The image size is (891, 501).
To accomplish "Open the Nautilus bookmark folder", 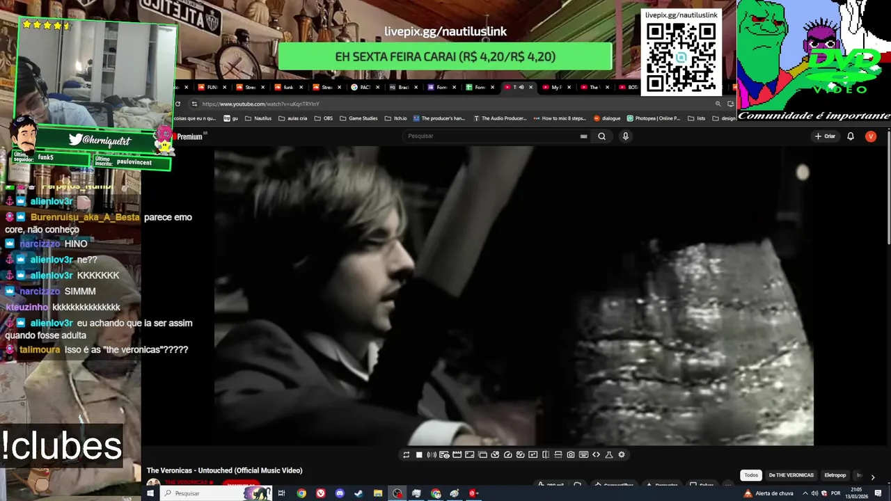I will coord(258,118).
